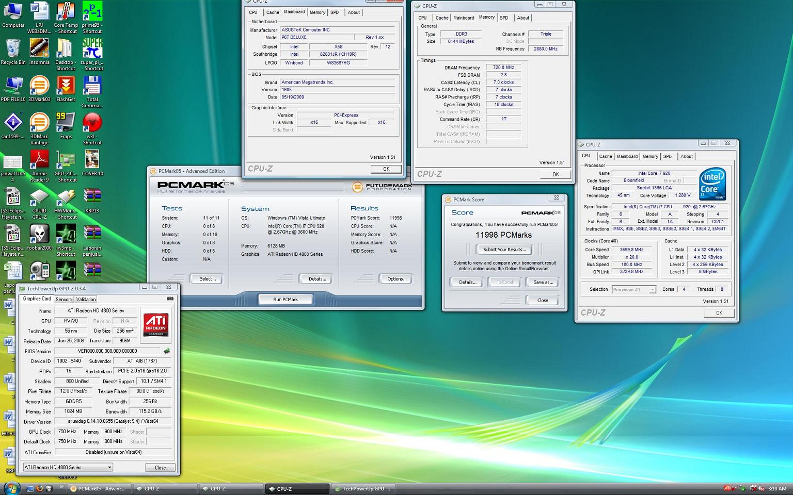Open the CPU-Z Processor #1 selection dropdown
The width and height of the screenshot is (793, 495).
634,289
